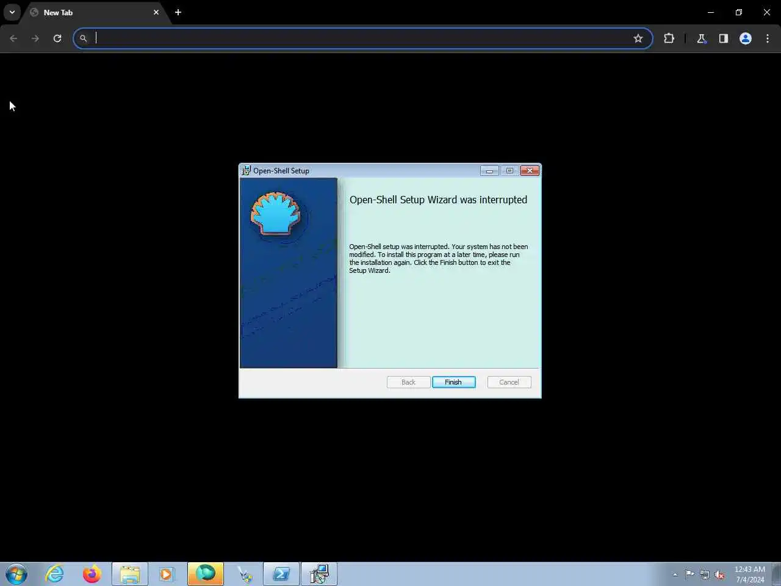Open the tab search dropdown arrow
781x586 pixels.
coord(12,12)
